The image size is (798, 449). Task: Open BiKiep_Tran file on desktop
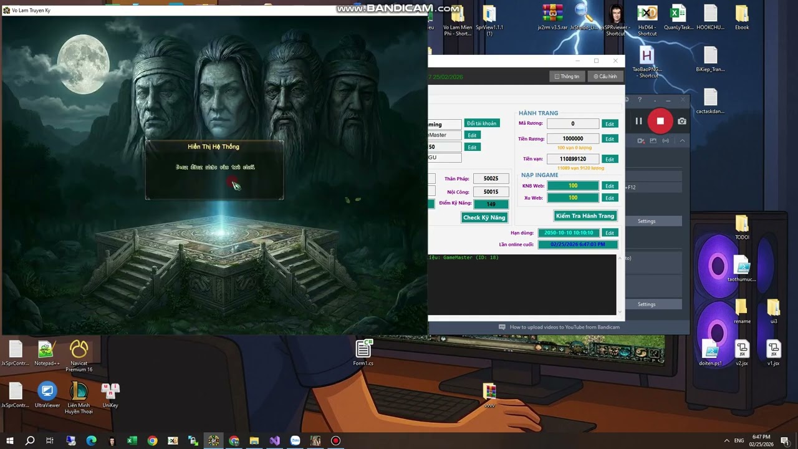tap(710, 60)
